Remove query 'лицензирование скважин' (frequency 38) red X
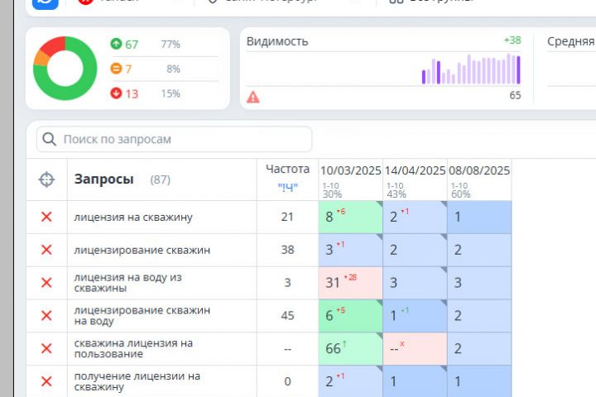The height and width of the screenshot is (397, 596). tap(46, 250)
